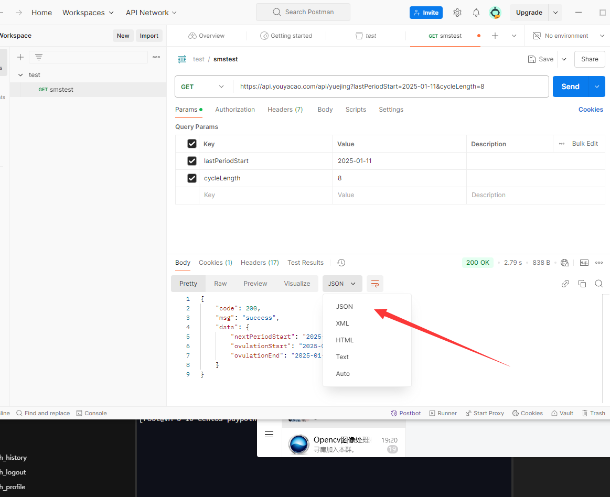Open Postbot assistant
Screen dimensions: 610x497
click(406, 413)
